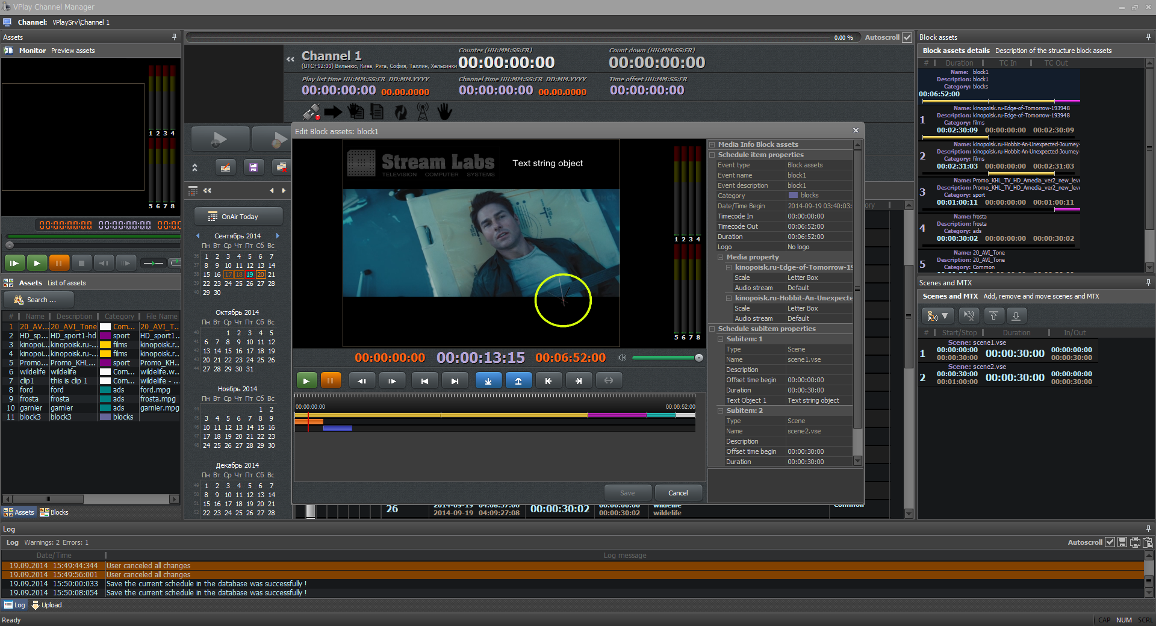Image resolution: width=1156 pixels, height=626 pixels.
Task: Collapse kinopoisk.ru-Hobbit-An-Unexpected media node
Action: click(729, 298)
